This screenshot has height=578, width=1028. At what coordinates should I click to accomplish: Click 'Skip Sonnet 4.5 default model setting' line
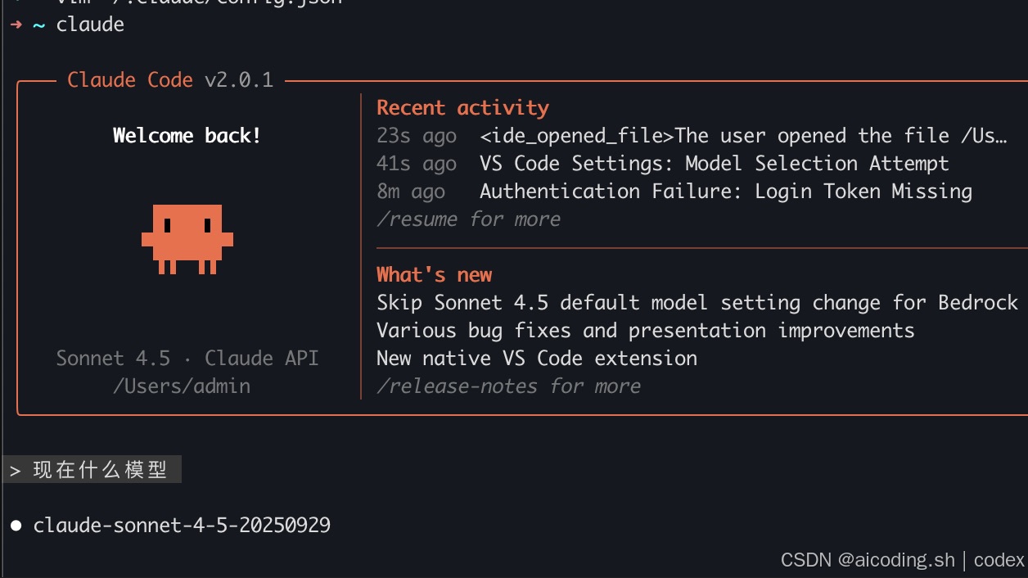coord(697,303)
